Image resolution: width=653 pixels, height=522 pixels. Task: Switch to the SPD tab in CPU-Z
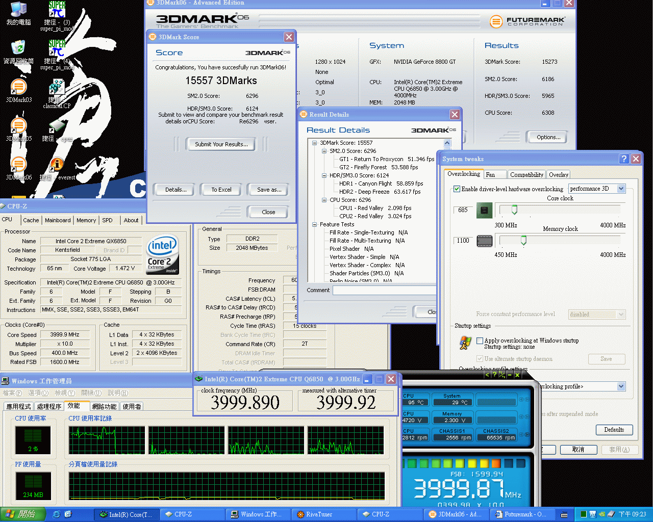pos(107,220)
